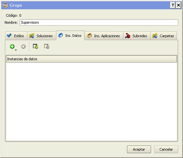The height and width of the screenshot is (158, 183).
Task: Close the Grupo dialog
Action: 178,5
